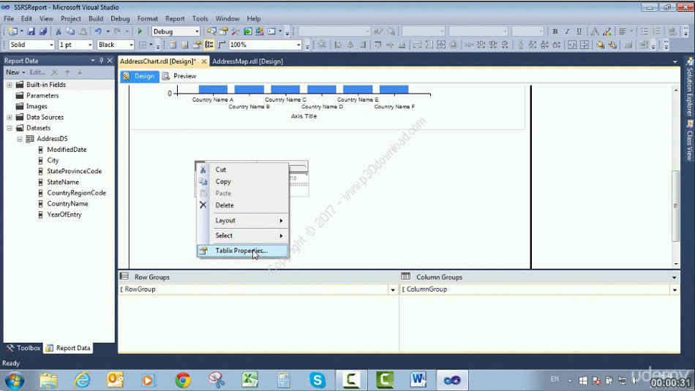Open Internet Explorer from taskbar
Image resolution: width=695 pixels, height=391 pixels.
[x=82, y=380]
